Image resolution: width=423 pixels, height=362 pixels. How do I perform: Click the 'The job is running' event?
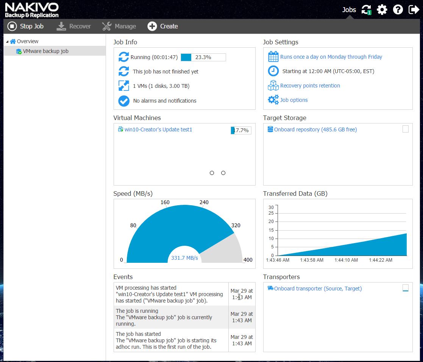tap(184, 317)
